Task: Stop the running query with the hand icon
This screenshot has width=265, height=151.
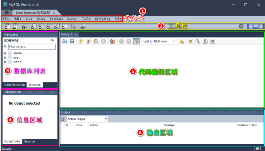Action: coord(103,41)
